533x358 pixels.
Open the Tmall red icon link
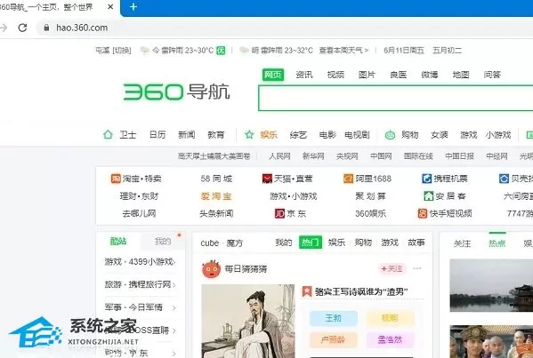tap(267, 179)
